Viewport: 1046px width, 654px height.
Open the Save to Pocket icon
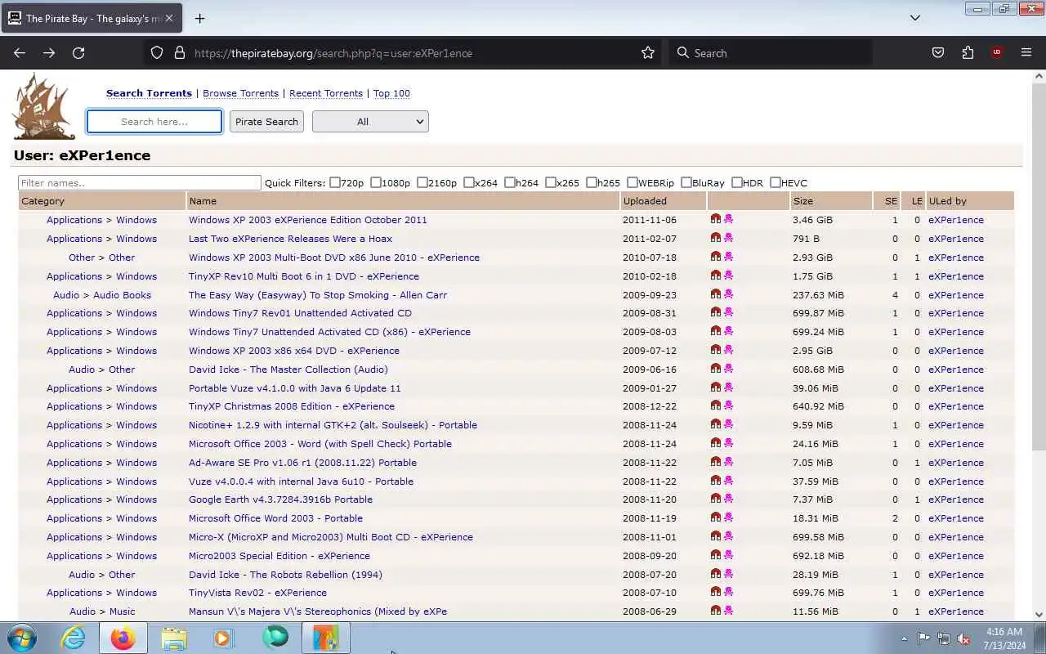[938, 53]
